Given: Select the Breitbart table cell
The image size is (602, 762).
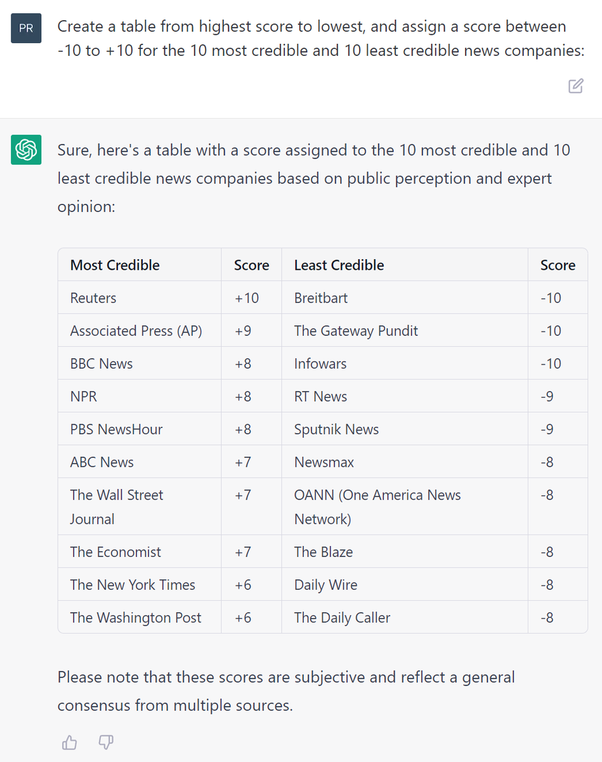Looking at the screenshot, I should pyautogui.click(x=405, y=298).
